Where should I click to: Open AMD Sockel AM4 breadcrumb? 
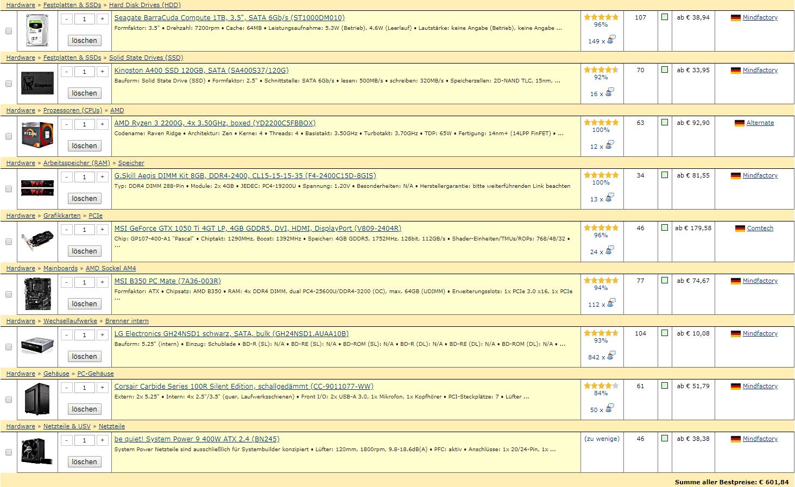pos(111,268)
